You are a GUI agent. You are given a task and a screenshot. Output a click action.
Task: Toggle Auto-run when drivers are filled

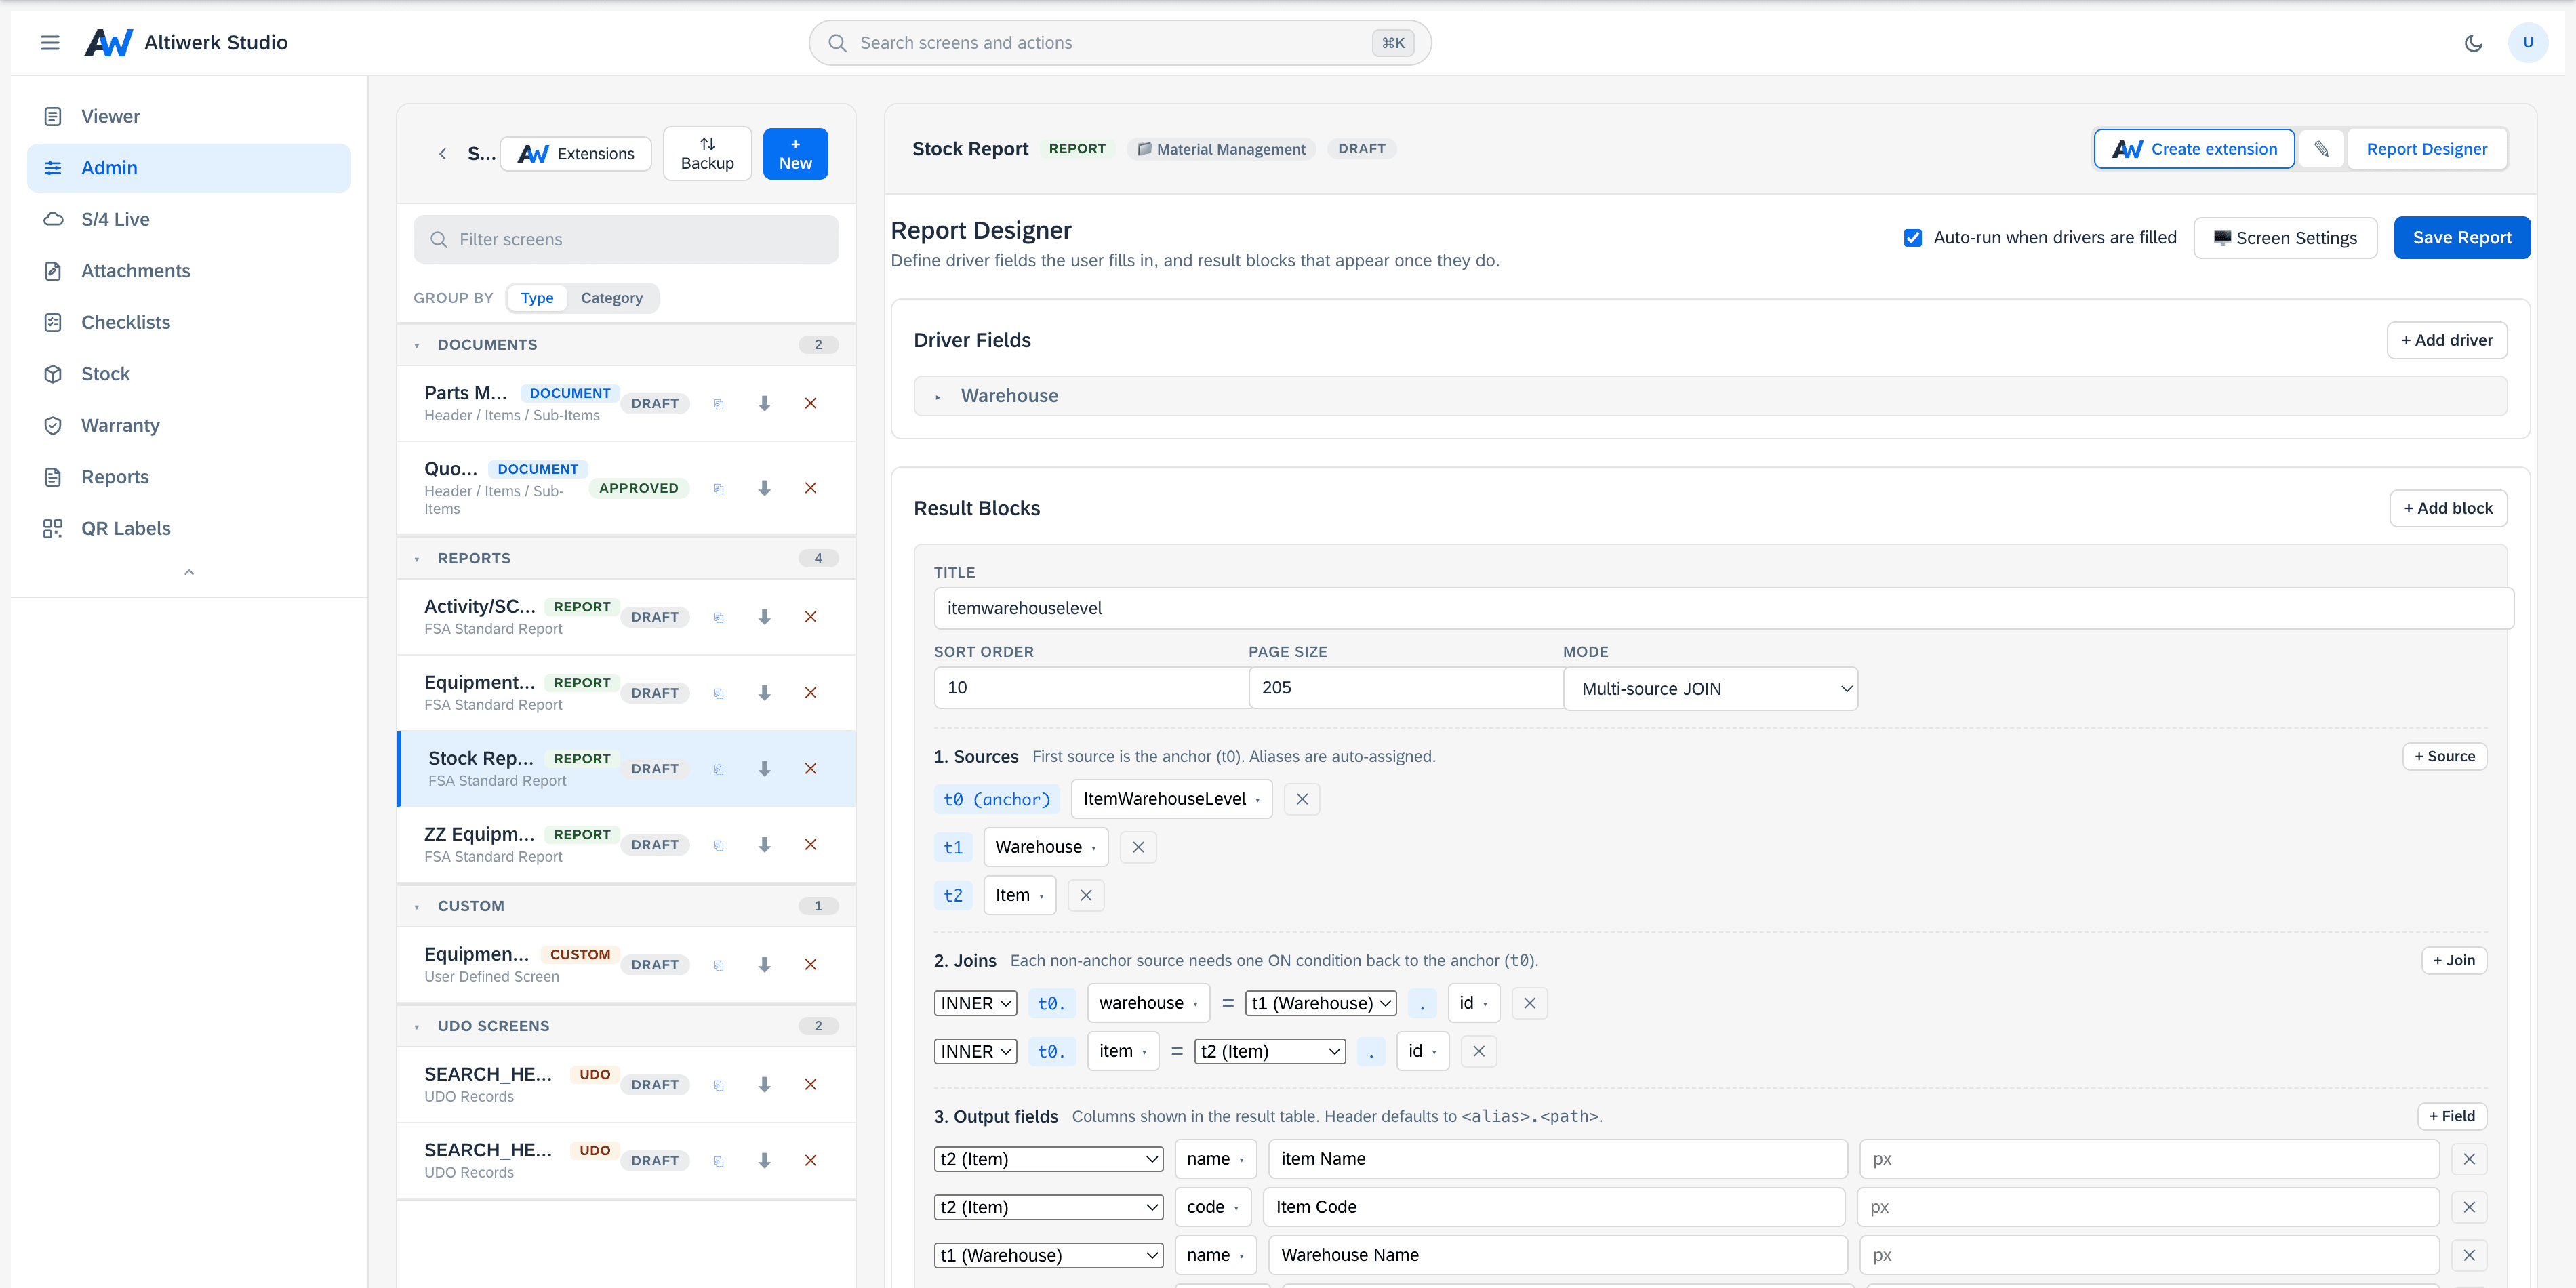(x=1913, y=238)
